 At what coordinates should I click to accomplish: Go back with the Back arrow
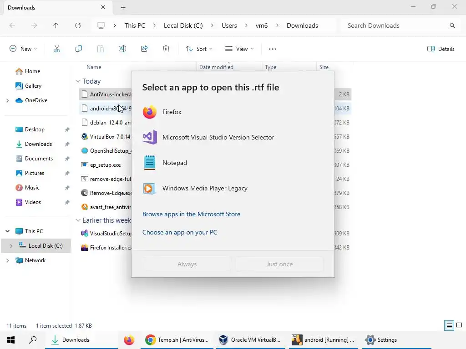12,25
